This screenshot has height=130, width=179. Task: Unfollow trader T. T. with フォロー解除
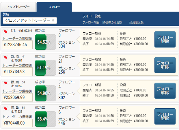[165, 39]
